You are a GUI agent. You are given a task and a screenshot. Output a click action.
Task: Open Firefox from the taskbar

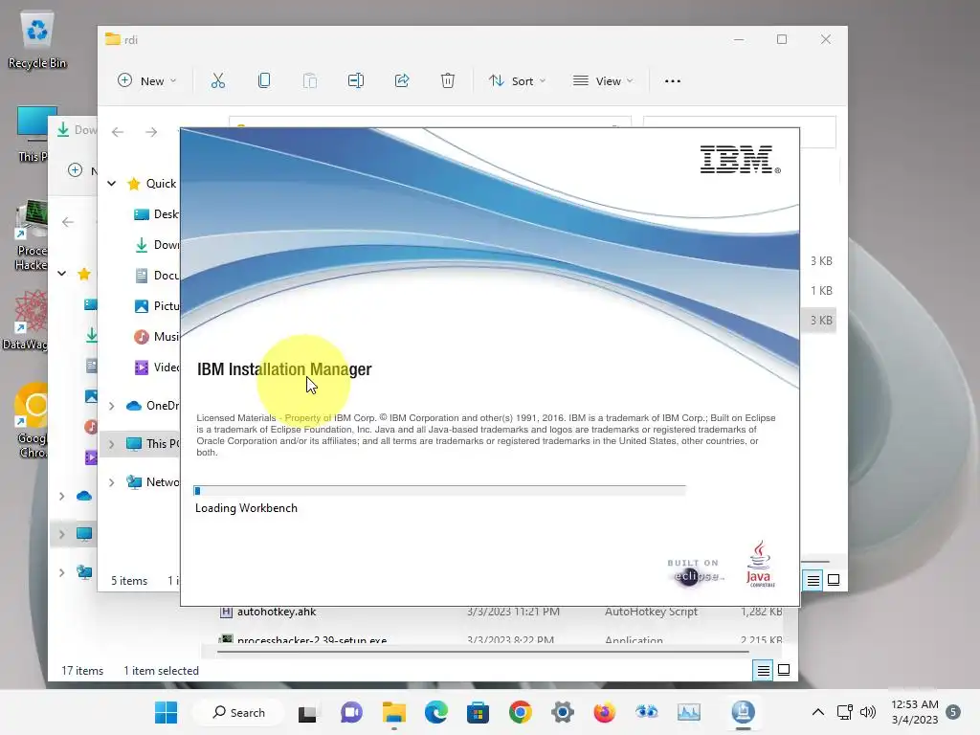604,712
